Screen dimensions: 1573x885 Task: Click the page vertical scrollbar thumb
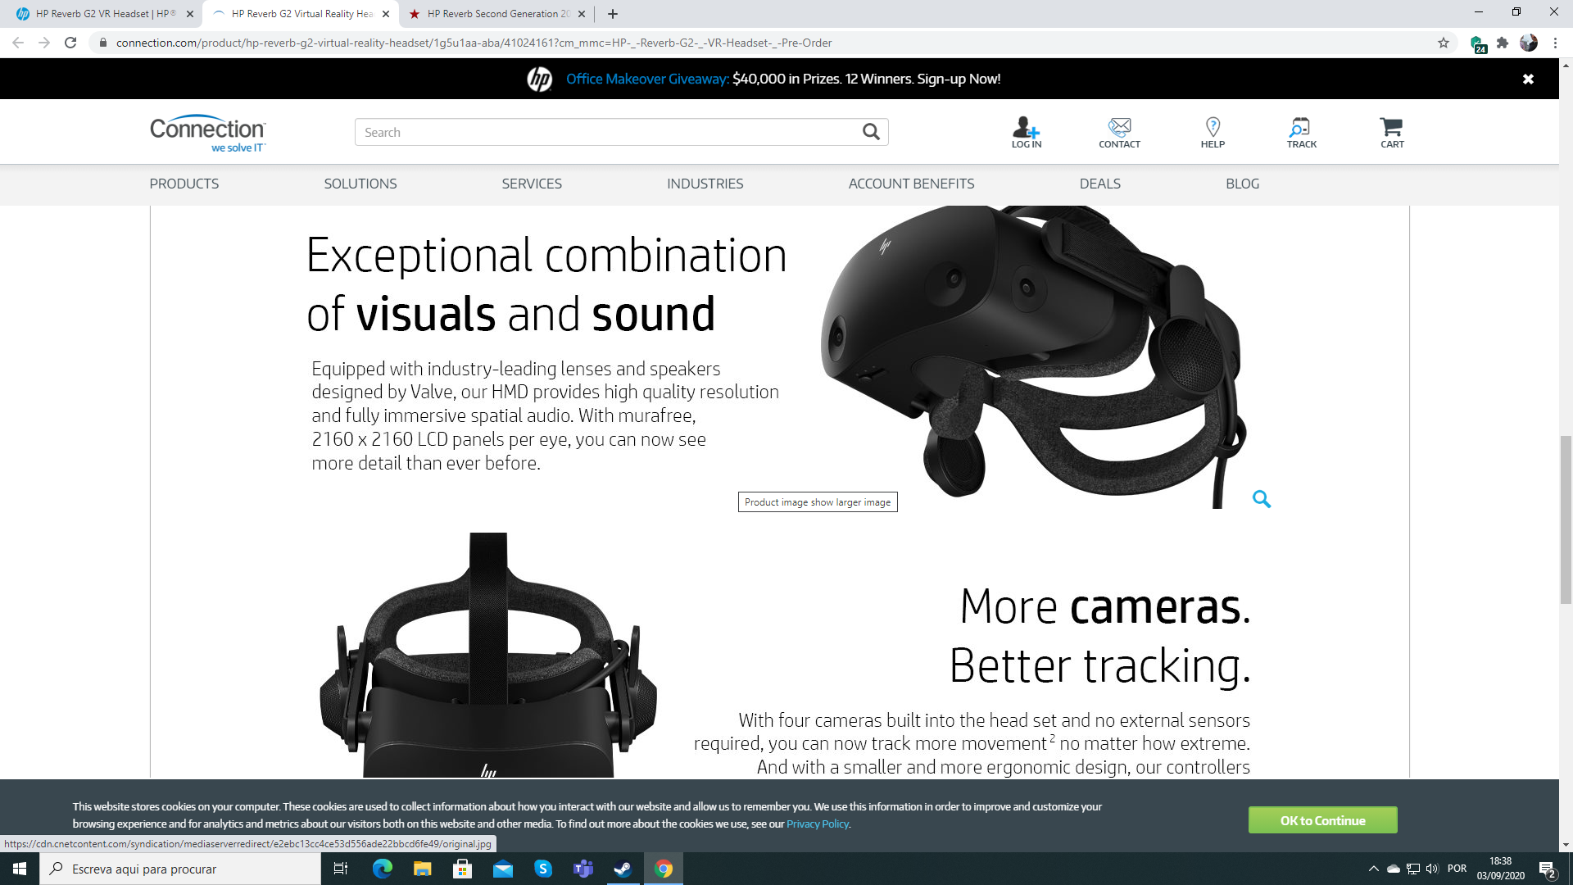click(x=1566, y=520)
